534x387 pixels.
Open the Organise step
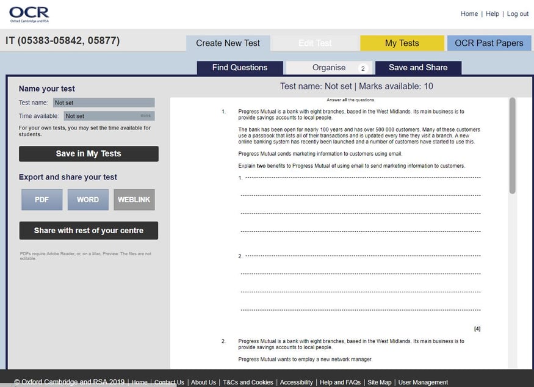[x=330, y=68]
